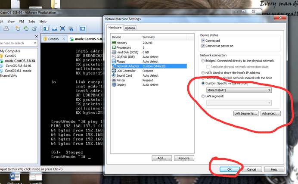
Task: Select mode CentOS-5.8-64 in library
Action: click(x=20, y=61)
